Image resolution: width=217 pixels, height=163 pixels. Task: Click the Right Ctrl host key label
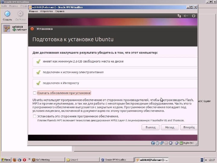pyautogui.click(x=188, y=143)
